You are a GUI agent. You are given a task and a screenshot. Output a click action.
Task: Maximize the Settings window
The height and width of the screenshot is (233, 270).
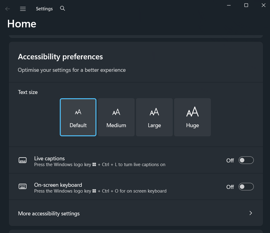pos(246,5)
